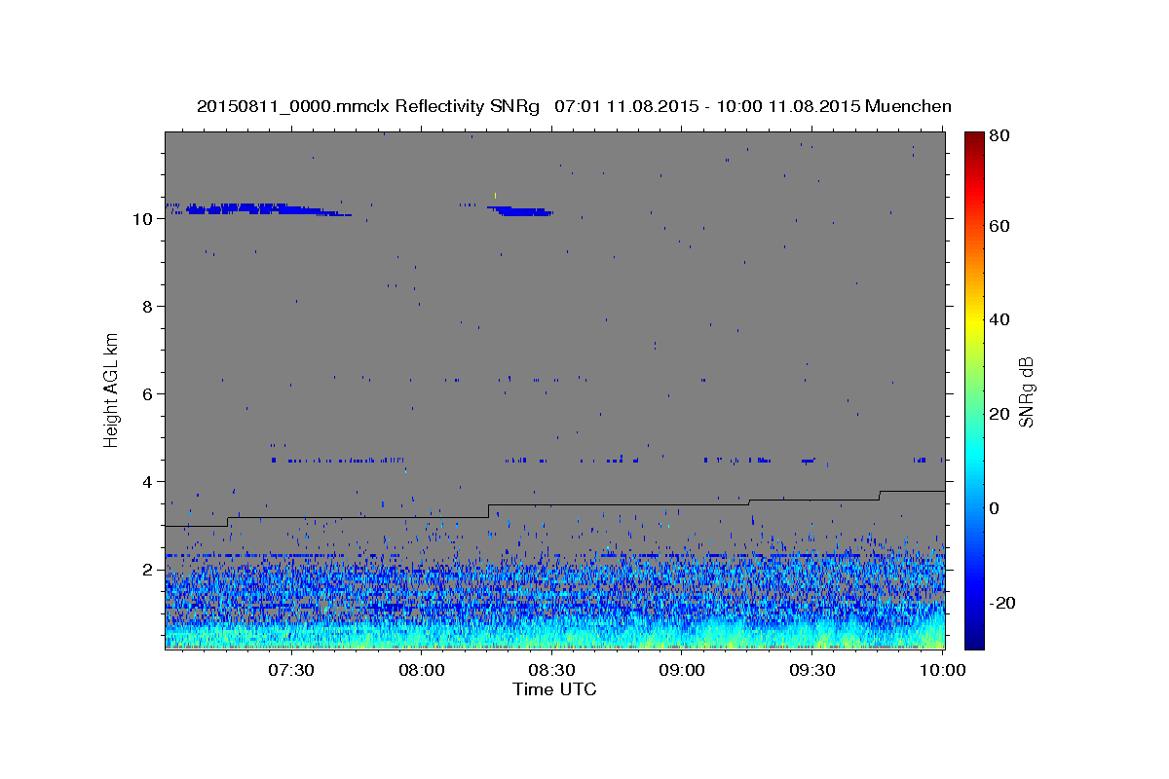Click the 'SNRg dB' colorbar label
Screen dimensions: 1169x779
(x=1026, y=391)
